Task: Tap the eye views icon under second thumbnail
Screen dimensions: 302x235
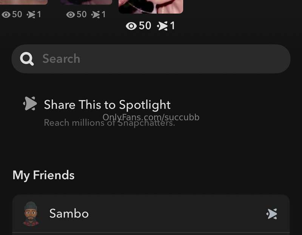Action: point(71,15)
